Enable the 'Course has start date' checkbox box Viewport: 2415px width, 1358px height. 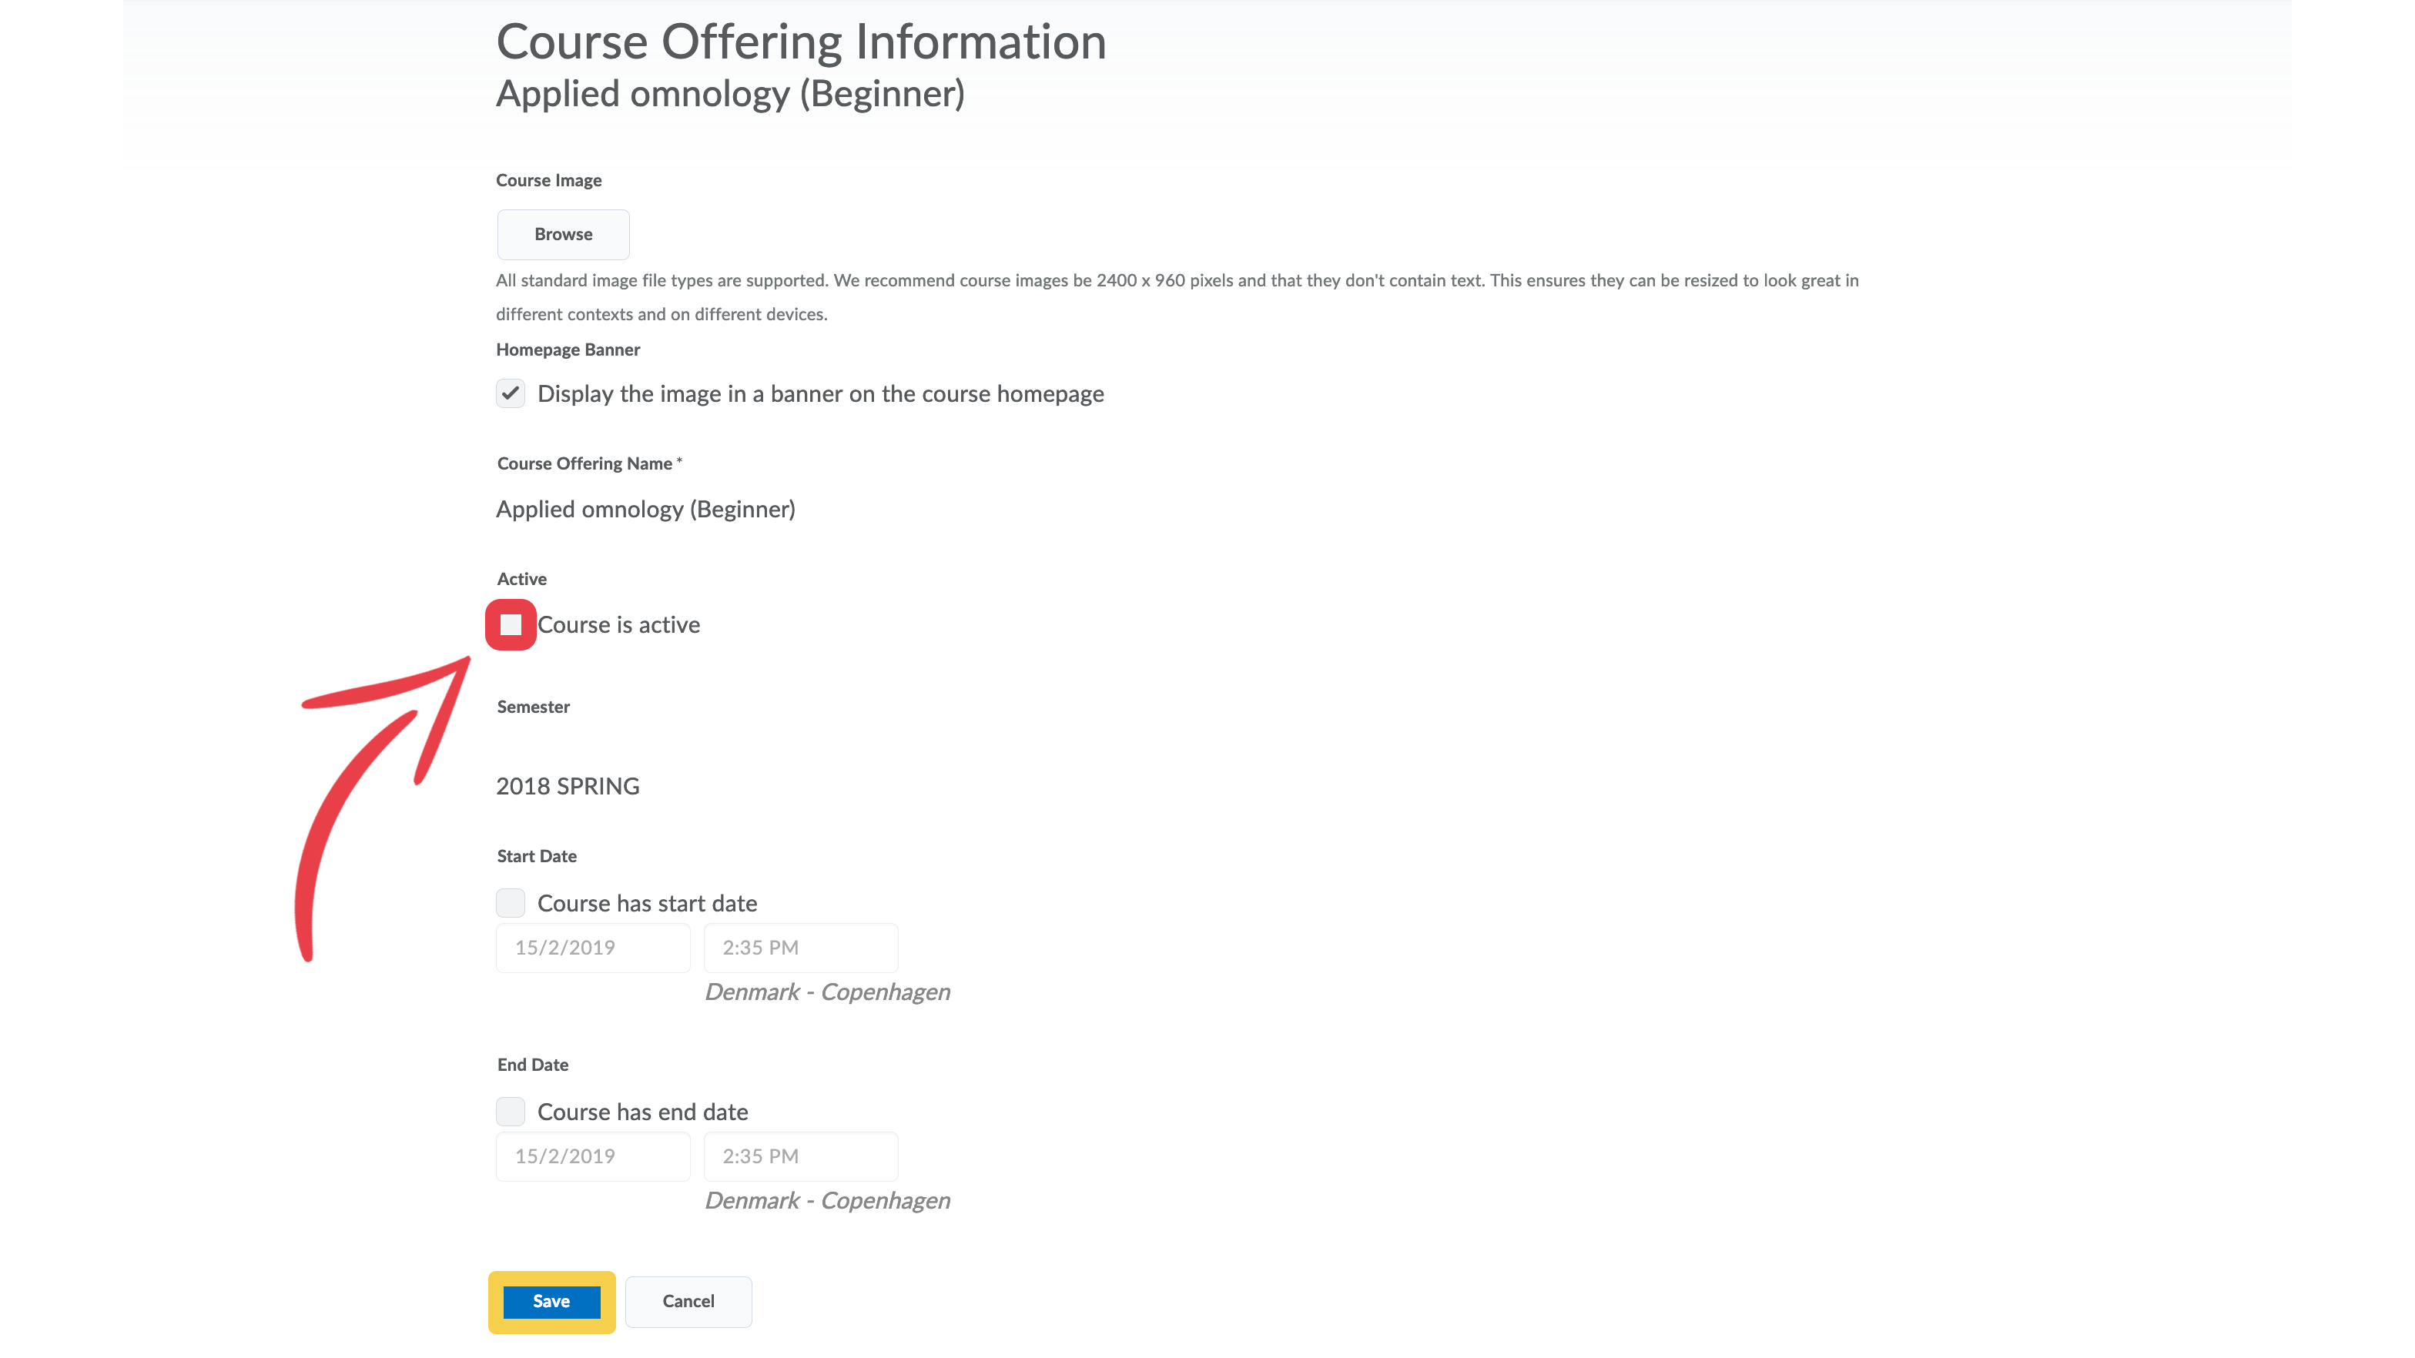pos(510,904)
